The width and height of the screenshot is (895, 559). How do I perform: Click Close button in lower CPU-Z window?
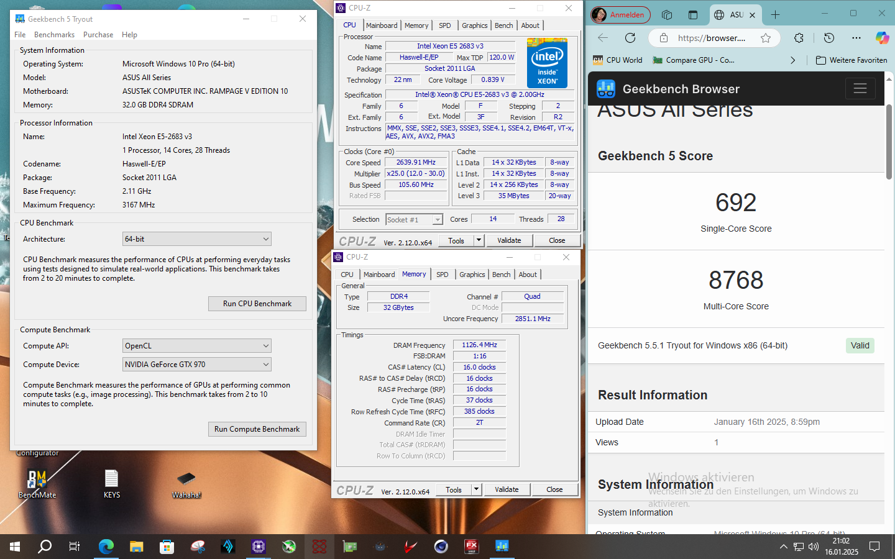(x=554, y=490)
